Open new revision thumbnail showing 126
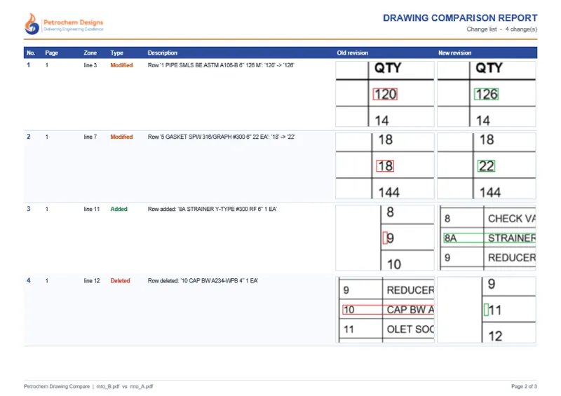 click(487, 94)
